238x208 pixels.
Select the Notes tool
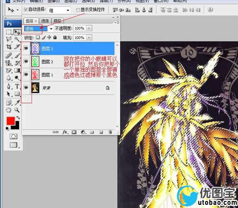(9, 103)
